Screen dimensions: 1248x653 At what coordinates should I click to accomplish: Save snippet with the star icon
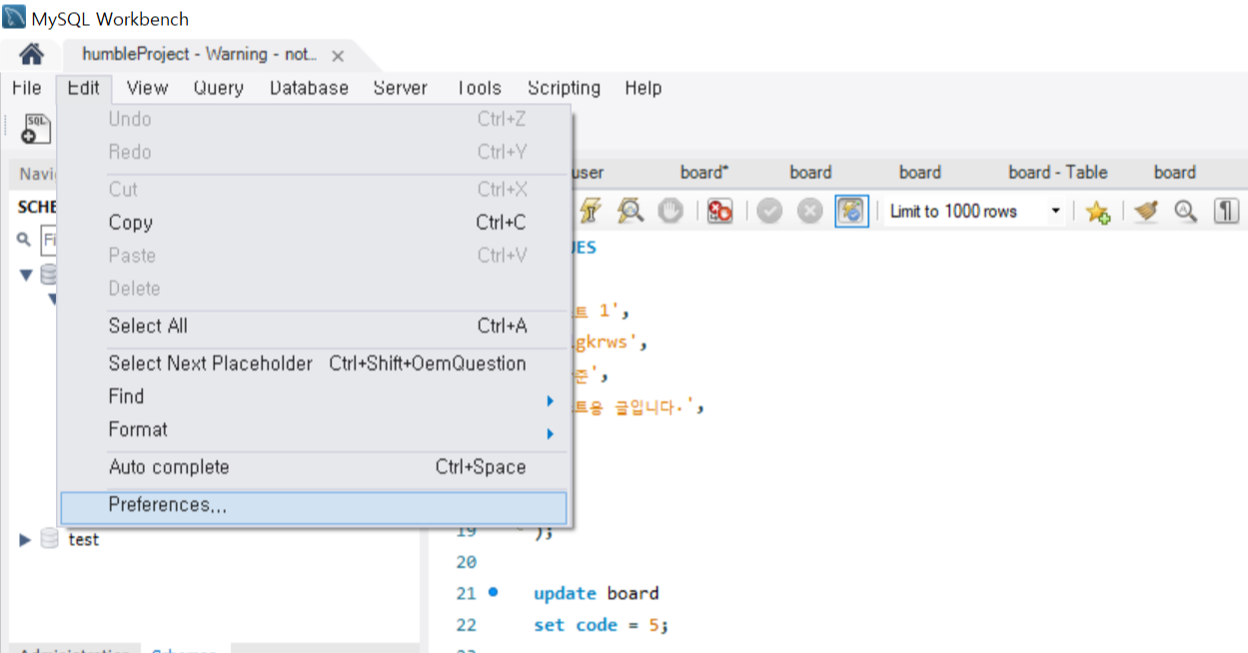(x=1098, y=212)
